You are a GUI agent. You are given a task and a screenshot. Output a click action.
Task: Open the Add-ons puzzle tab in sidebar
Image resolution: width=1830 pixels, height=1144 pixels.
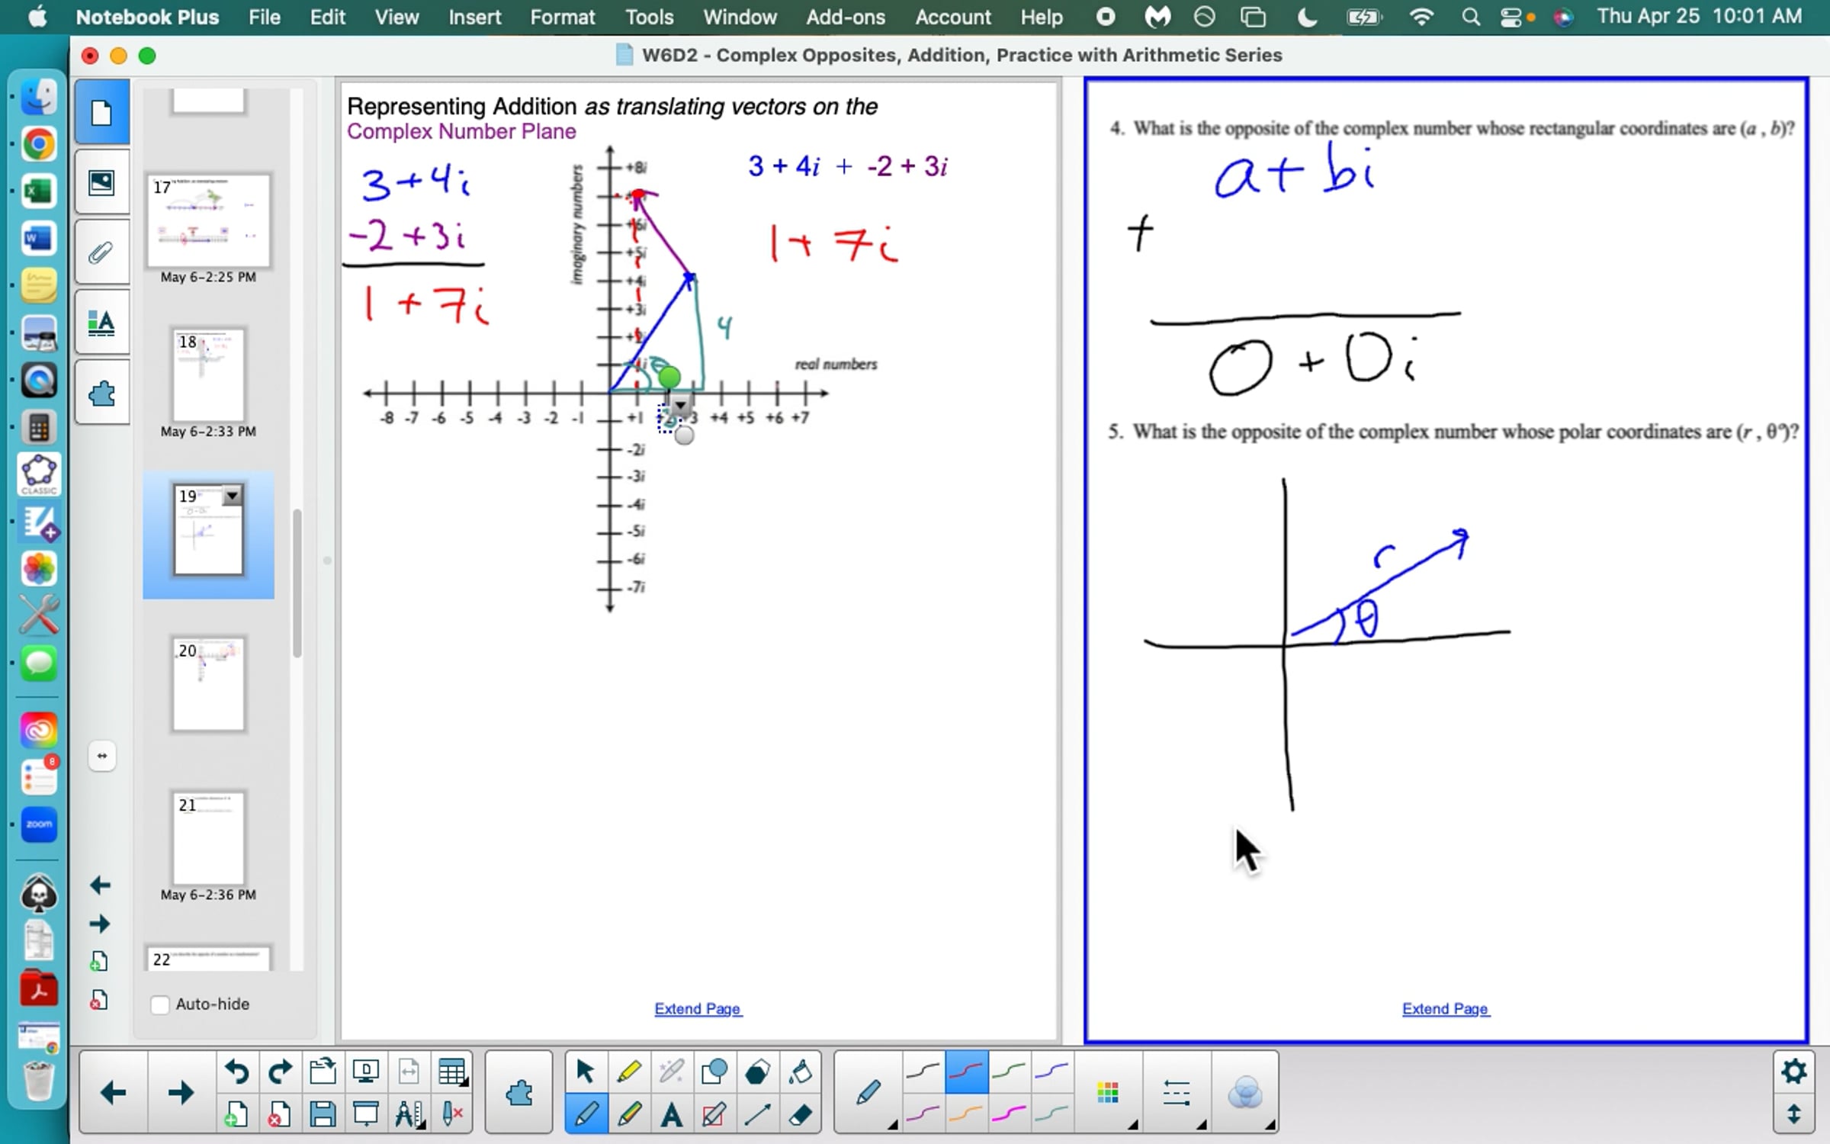point(101,394)
